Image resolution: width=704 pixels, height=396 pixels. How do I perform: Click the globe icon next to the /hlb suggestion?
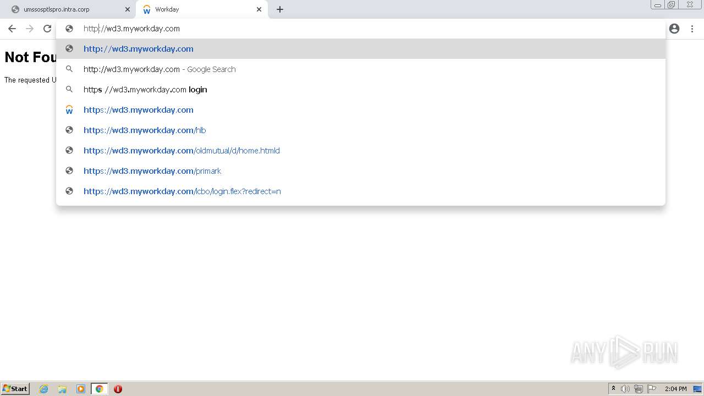pos(69,130)
